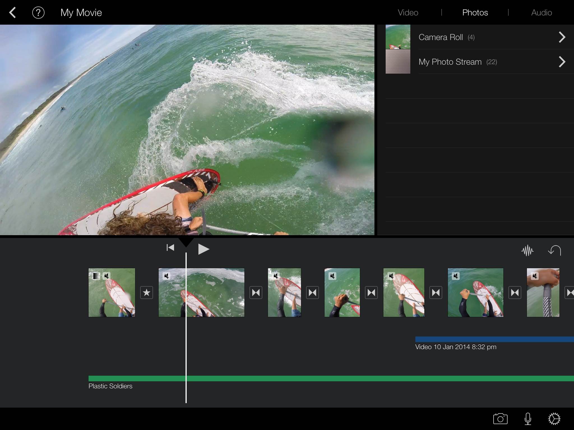Jump to beginning with skip-back icon

point(170,248)
